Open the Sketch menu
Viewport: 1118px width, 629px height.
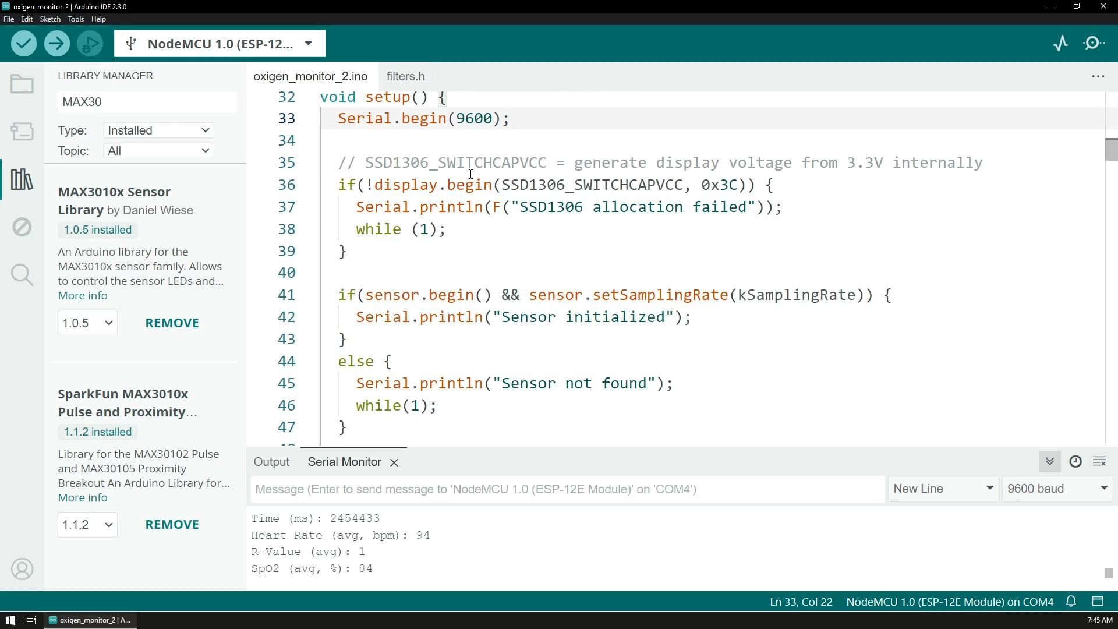click(x=49, y=19)
